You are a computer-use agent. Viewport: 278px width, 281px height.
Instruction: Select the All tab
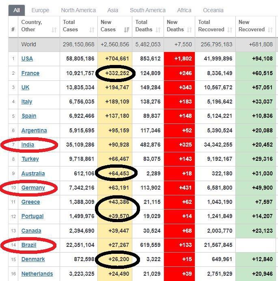[16, 10]
